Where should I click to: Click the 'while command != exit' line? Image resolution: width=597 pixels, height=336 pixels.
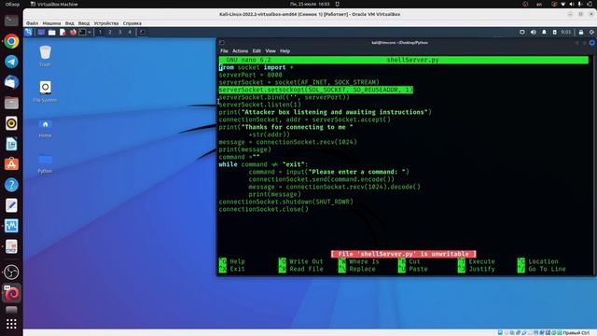(x=263, y=164)
